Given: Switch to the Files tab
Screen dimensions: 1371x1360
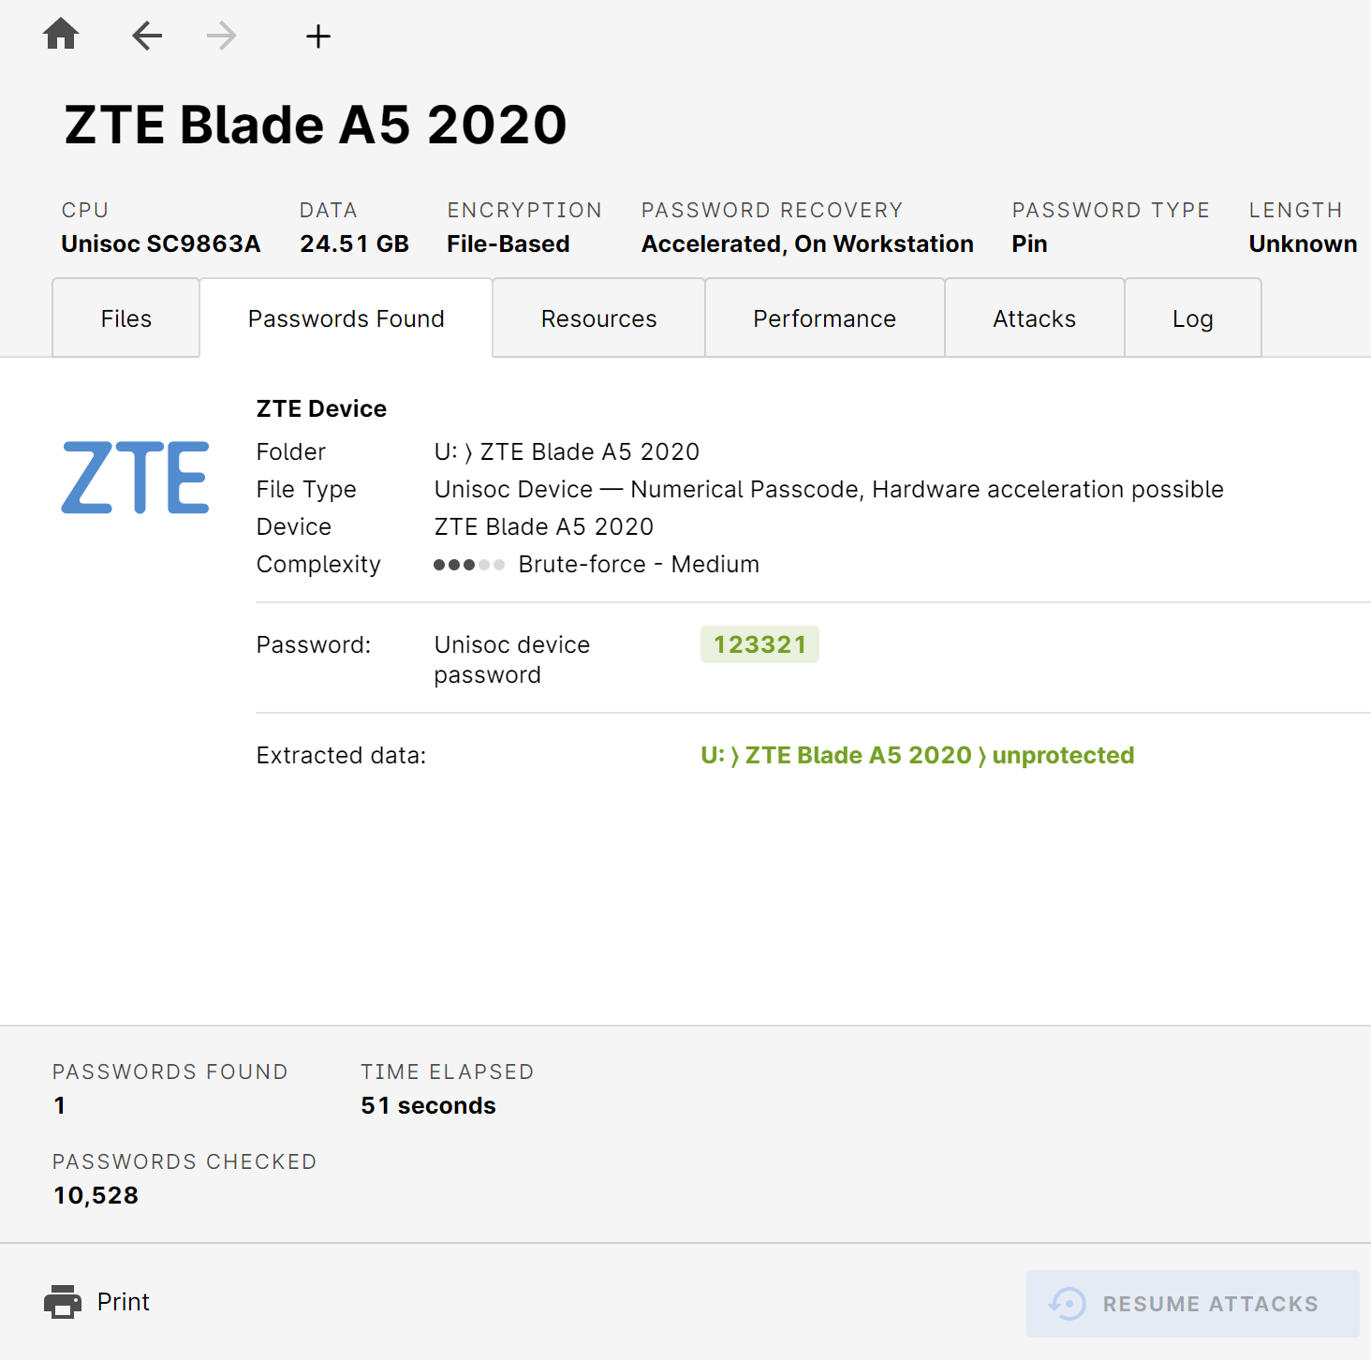Looking at the screenshot, I should [x=125, y=318].
